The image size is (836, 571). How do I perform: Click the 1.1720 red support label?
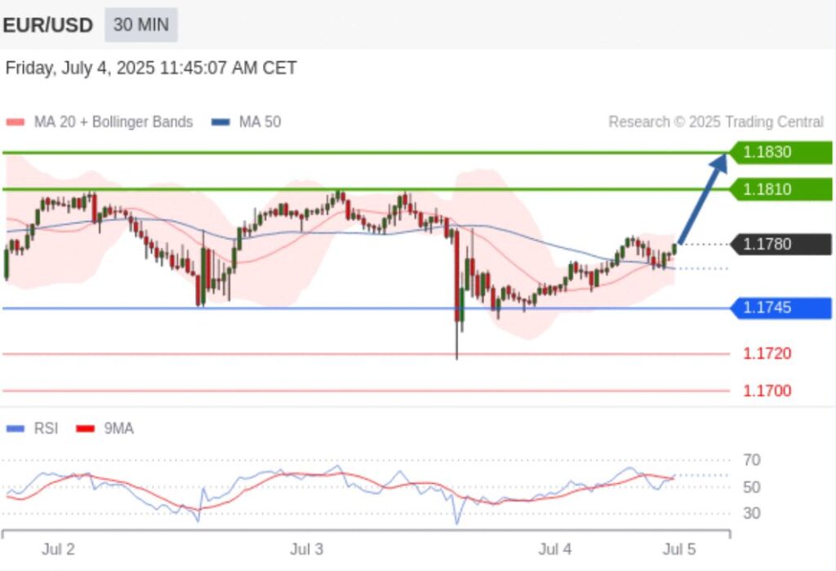[x=767, y=353]
